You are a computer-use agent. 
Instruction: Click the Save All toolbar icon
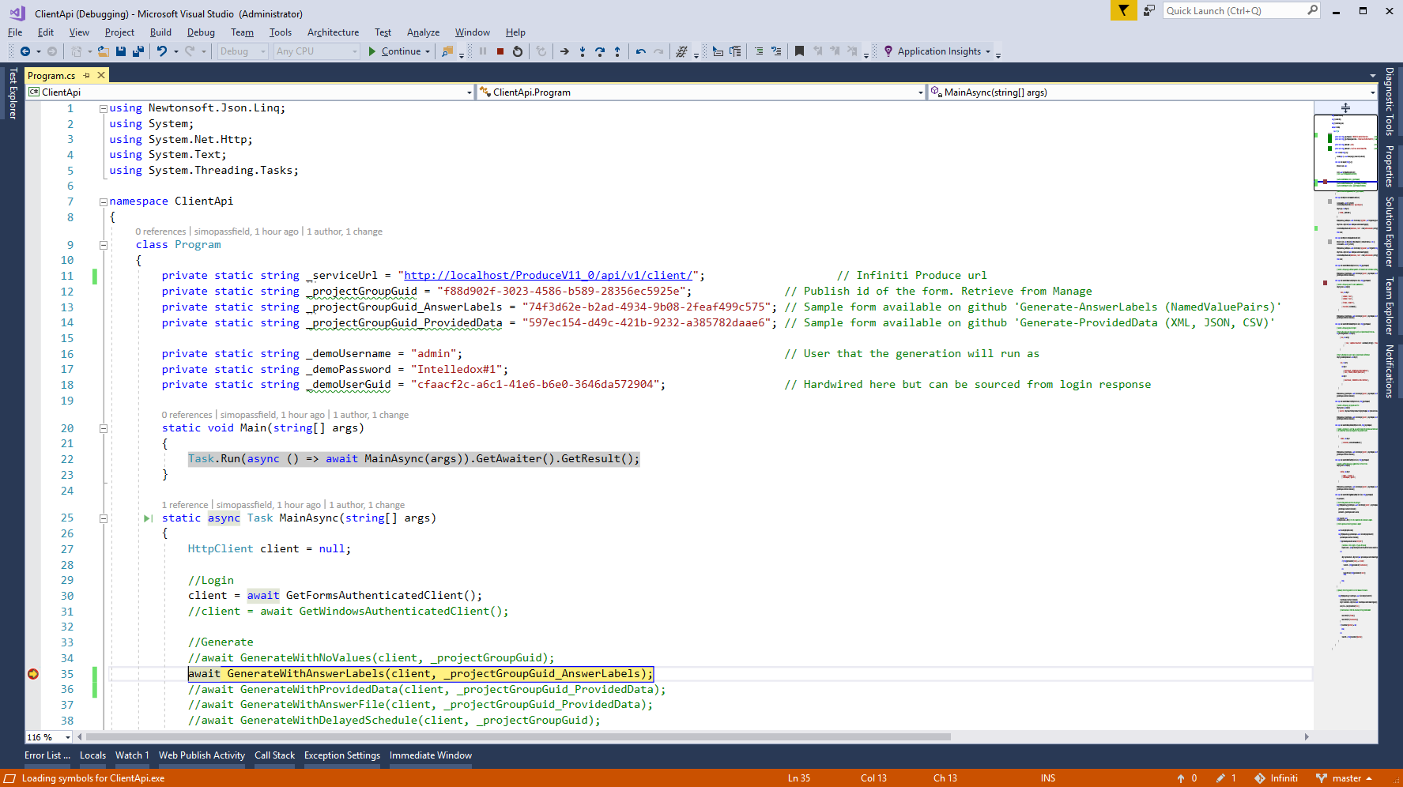coord(138,51)
